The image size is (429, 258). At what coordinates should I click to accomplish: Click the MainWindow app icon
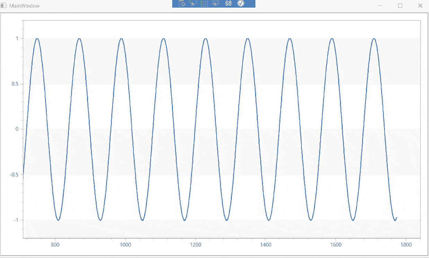click(x=3, y=6)
